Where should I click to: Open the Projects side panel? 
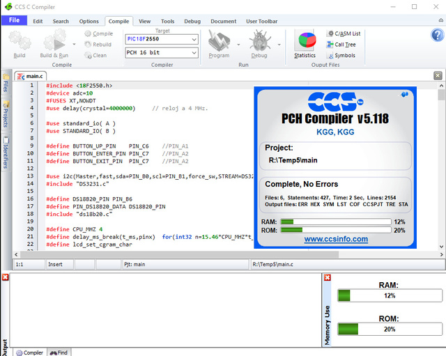point(6,114)
